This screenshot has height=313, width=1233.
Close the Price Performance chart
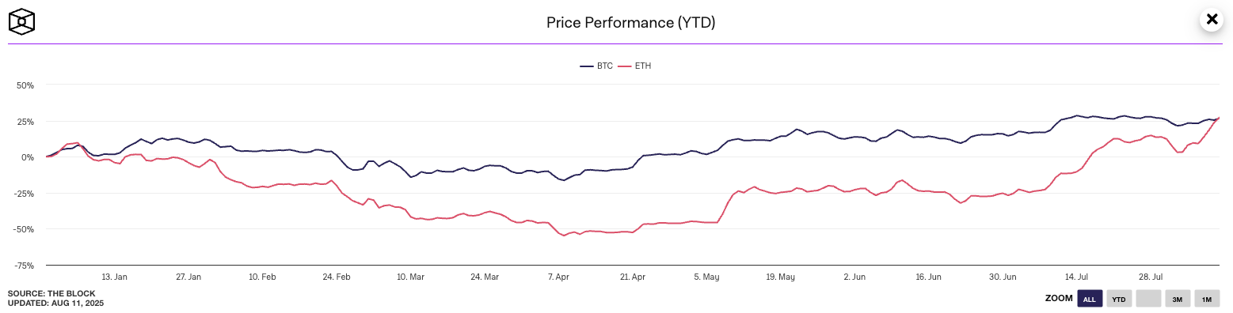click(x=1211, y=19)
